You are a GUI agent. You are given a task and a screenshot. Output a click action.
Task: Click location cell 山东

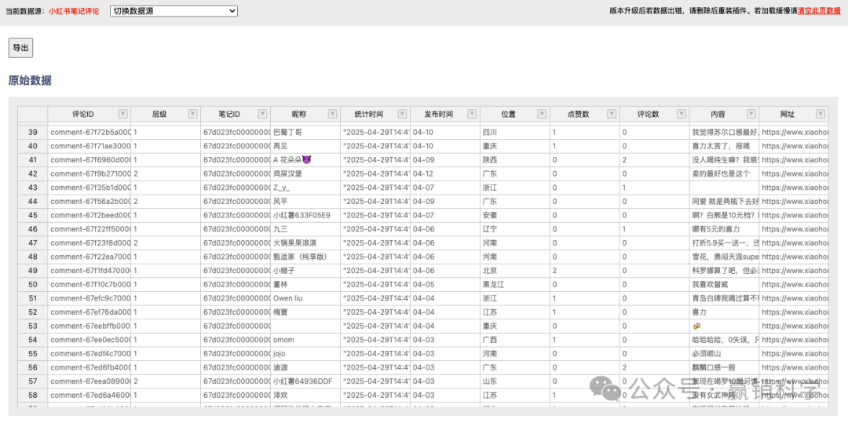(x=515, y=381)
